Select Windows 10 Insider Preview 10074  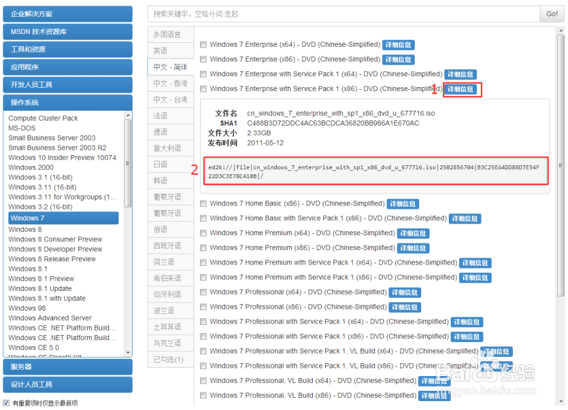click(62, 158)
